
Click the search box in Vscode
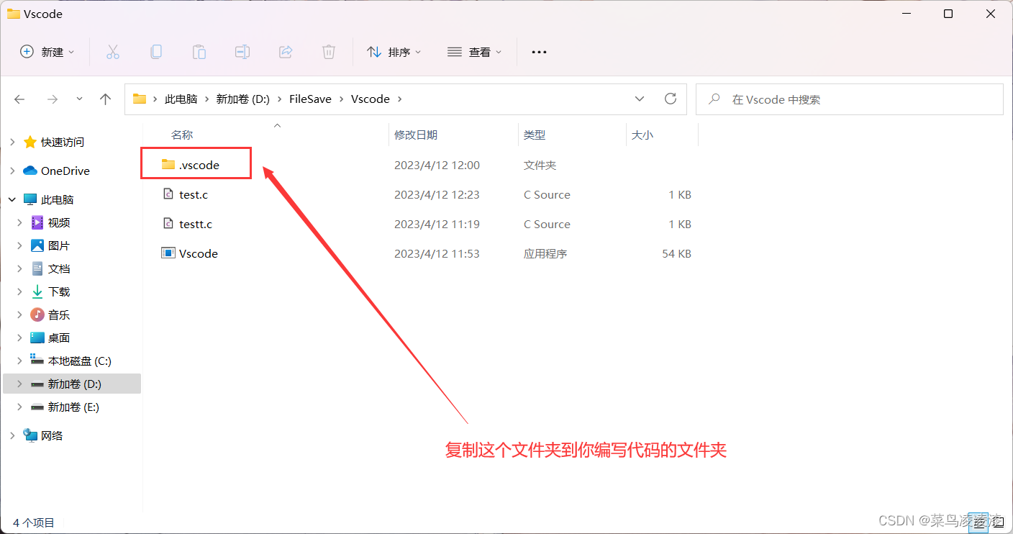point(849,99)
